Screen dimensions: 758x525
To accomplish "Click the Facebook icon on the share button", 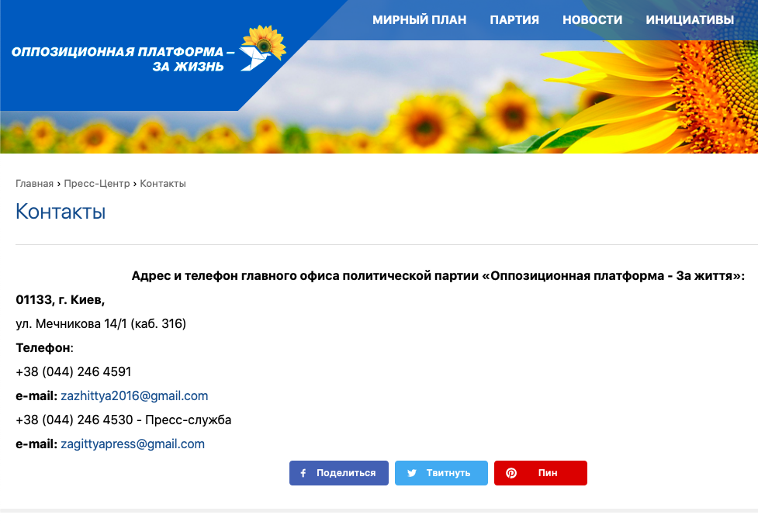I will tap(303, 473).
